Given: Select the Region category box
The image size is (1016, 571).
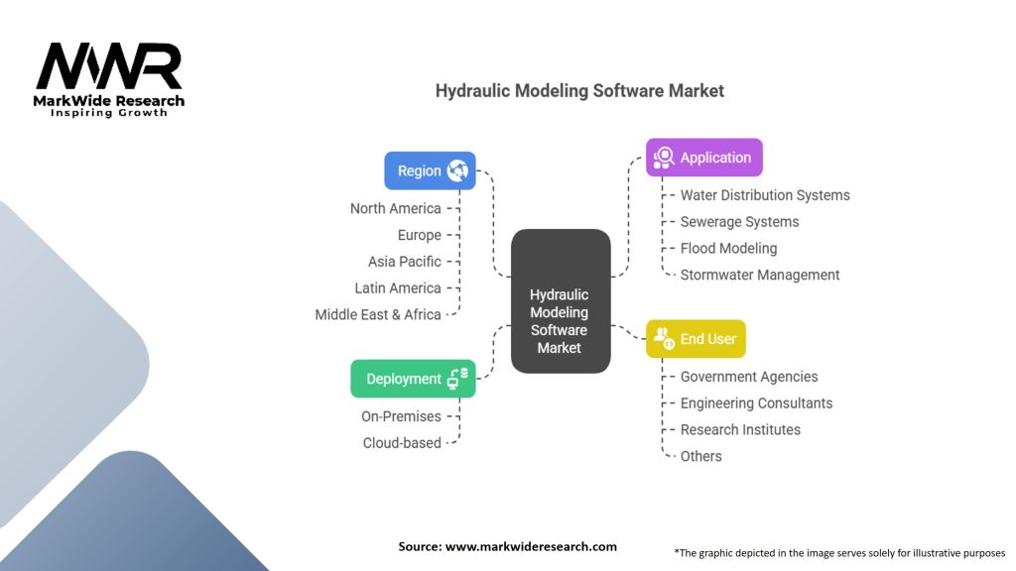Looking at the screenshot, I should tap(430, 171).
